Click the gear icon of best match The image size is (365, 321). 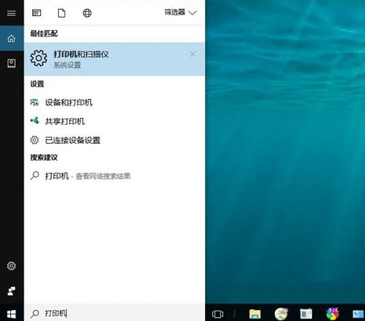click(x=39, y=58)
